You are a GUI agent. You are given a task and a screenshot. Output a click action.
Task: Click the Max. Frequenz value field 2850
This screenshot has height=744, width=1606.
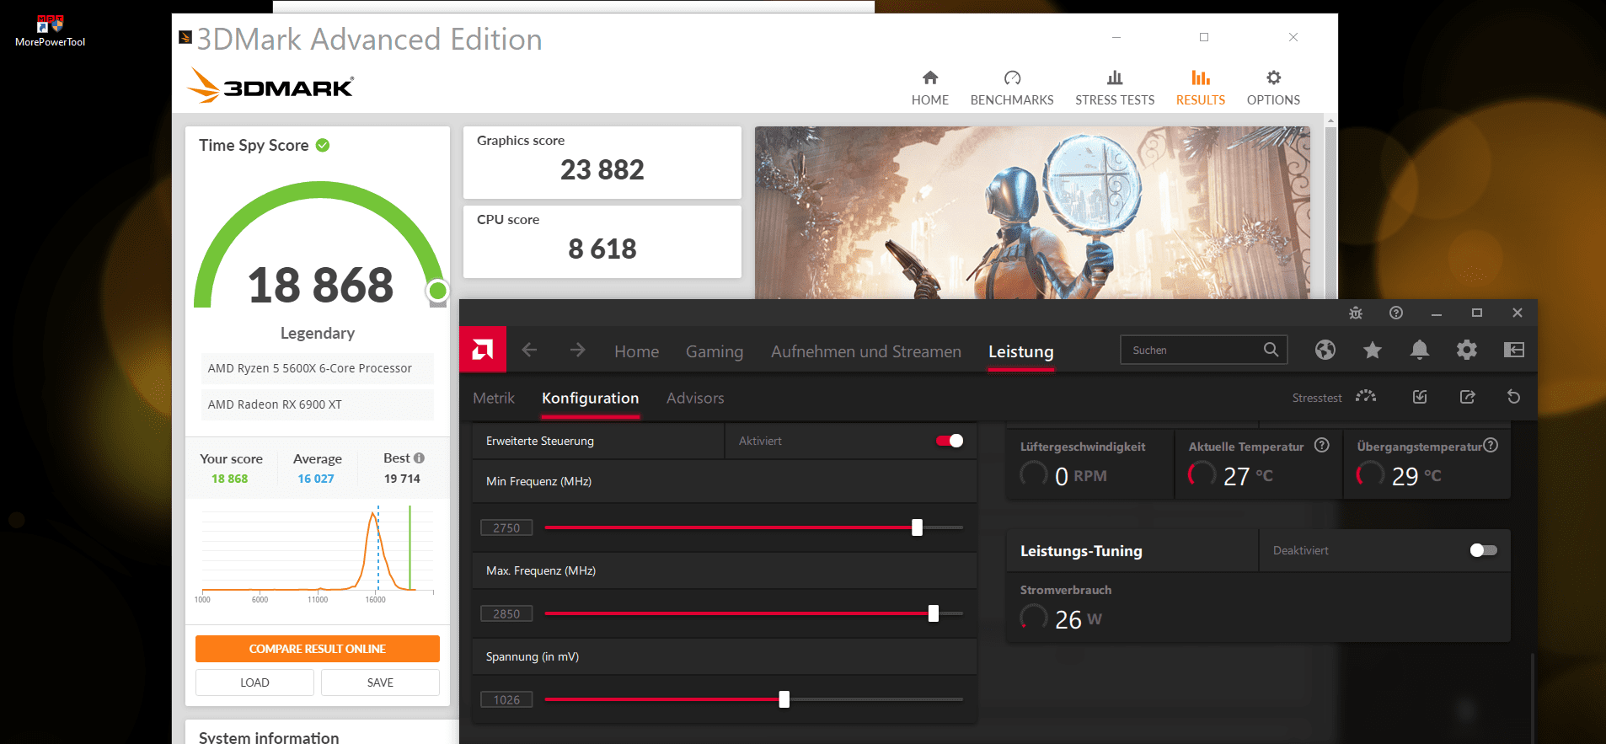(x=506, y=613)
